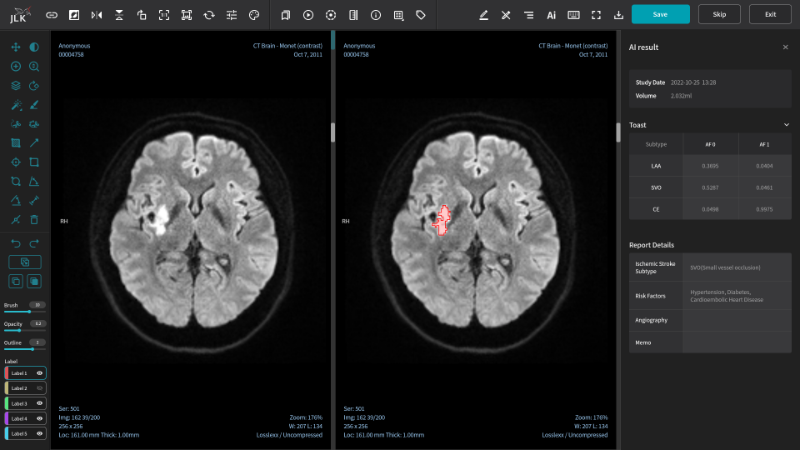Click the Opacity slider track
800x450 pixels.
tap(25, 331)
